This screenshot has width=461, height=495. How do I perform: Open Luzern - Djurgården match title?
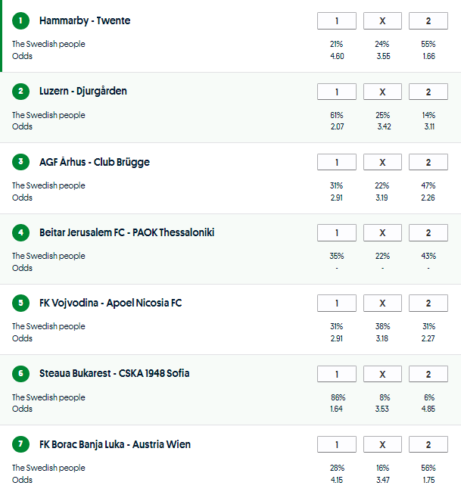click(83, 92)
